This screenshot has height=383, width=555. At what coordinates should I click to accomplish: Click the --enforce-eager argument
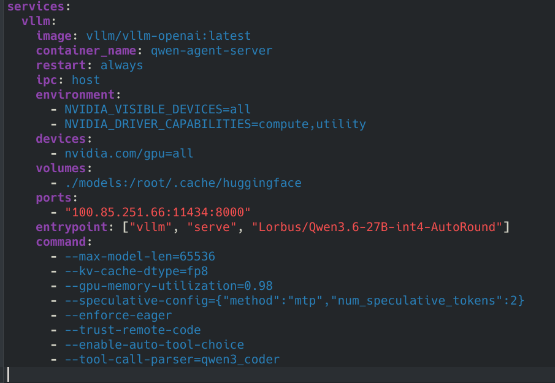pyautogui.click(x=118, y=315)
